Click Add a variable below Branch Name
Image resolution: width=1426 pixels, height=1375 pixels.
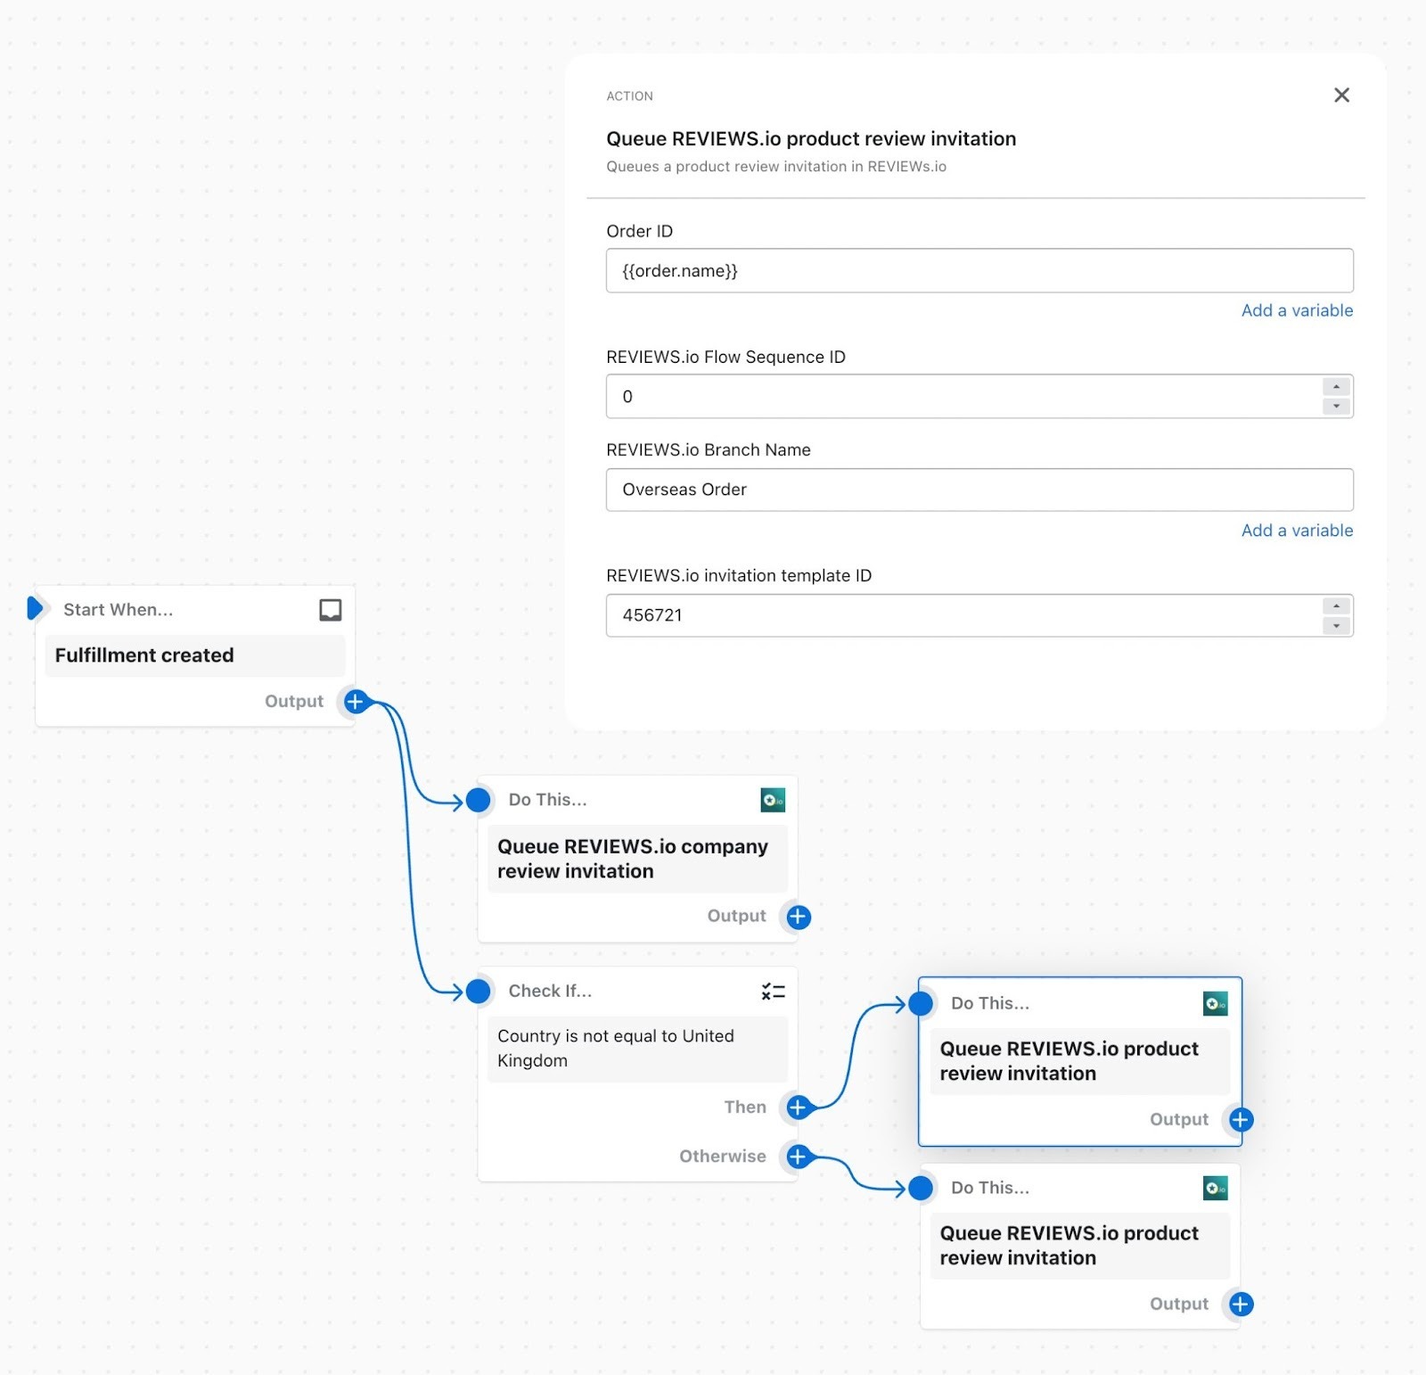click(x=1296, y=530)
